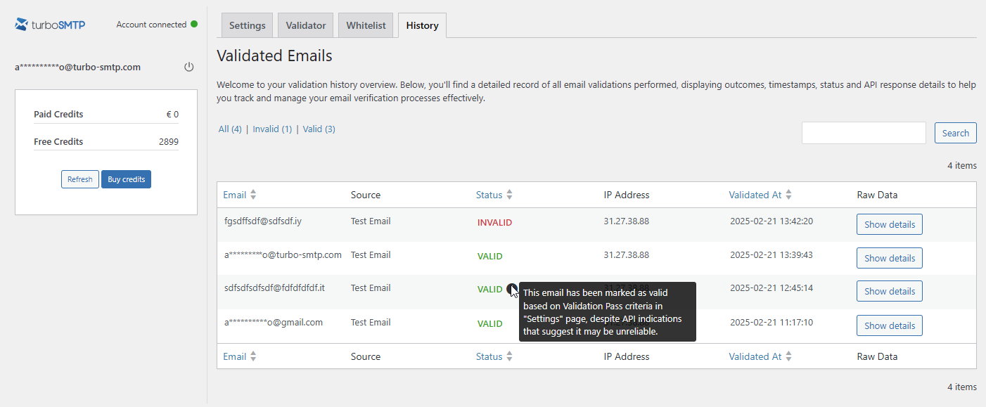Click the Validated Emails heading
The width and height of the screenshot is (986, 407).
[x=274, y=56]
